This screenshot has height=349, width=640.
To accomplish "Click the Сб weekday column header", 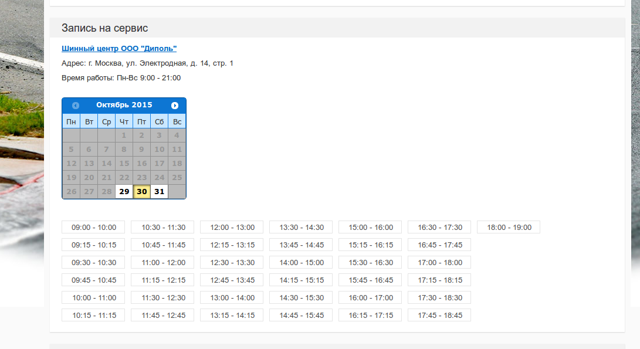I will point(159,121).
